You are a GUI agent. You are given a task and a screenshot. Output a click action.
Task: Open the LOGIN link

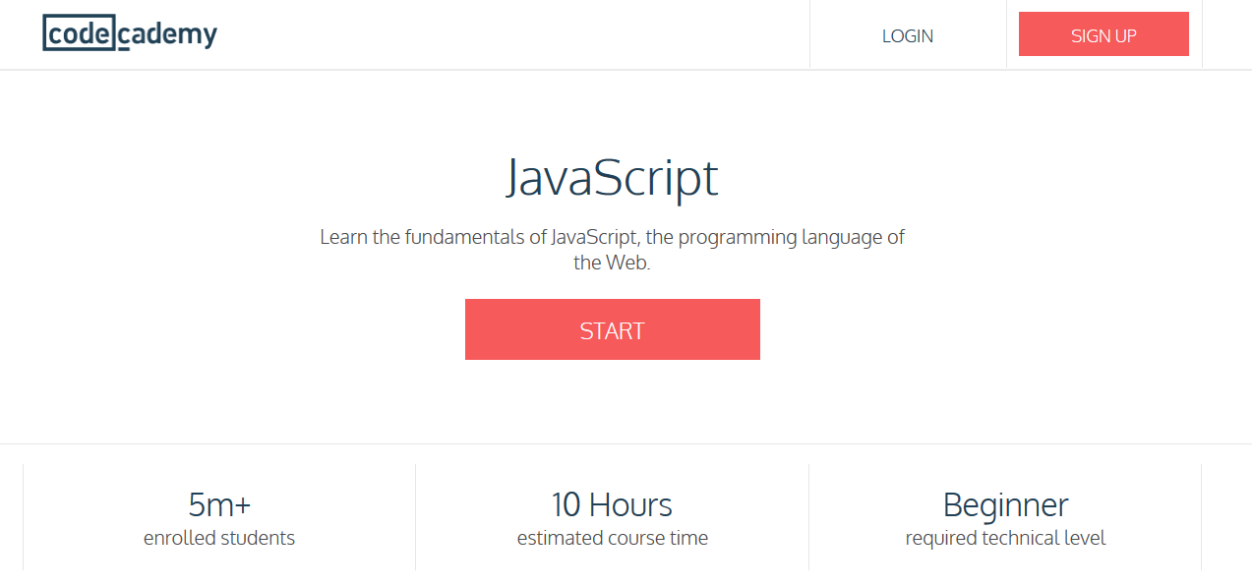tap(908, 35)
